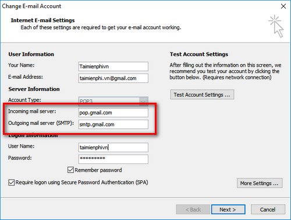Click the User Information section label
The height and width of the screenshot is (220, 291).
click(31, 54)
